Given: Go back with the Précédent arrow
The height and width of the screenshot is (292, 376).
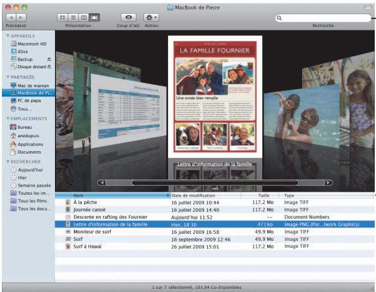Looking at the screenshot, I should point(11,18).
